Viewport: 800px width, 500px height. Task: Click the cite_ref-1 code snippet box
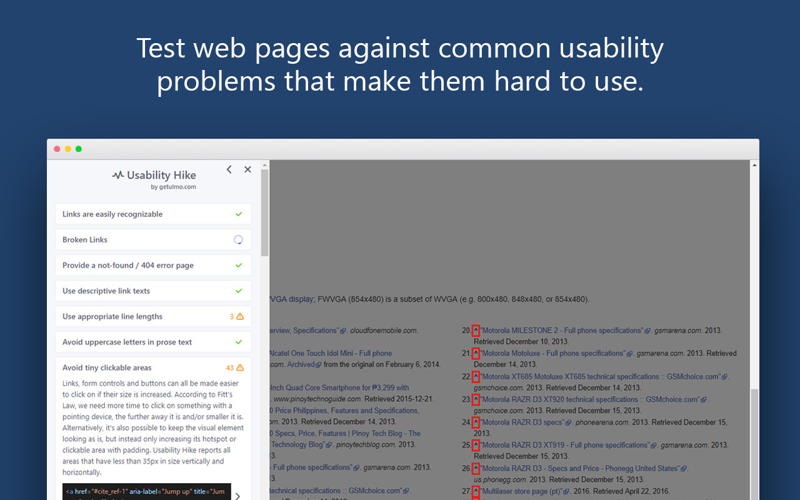click(x=147, y=492)
